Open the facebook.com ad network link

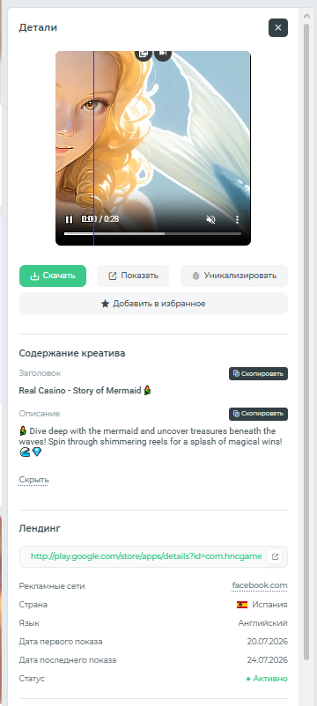[260, 585]
